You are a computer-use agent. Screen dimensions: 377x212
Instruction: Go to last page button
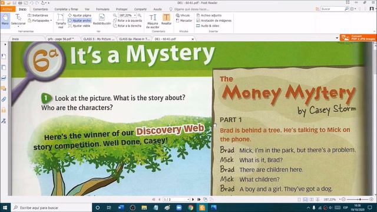(x=199, y=200)
